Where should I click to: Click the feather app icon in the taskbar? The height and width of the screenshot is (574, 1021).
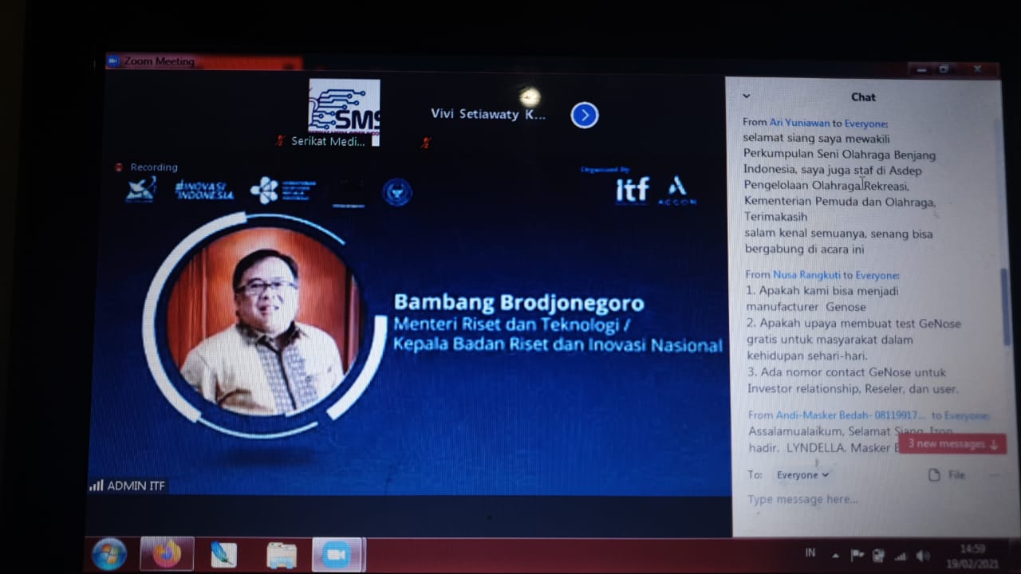pos(223,555)
